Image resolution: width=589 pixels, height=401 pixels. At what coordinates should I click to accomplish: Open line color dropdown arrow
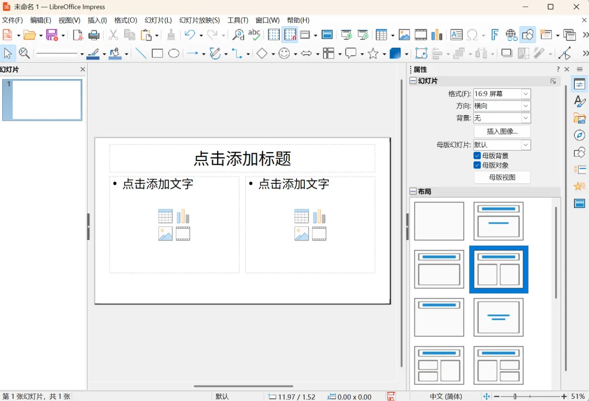tap(104, 54)
